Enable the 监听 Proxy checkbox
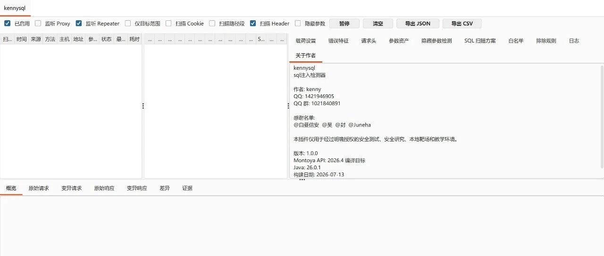Image resolution: width=604 pixels, height=256 pixels. pyautogui.click(x=38, y=23)
